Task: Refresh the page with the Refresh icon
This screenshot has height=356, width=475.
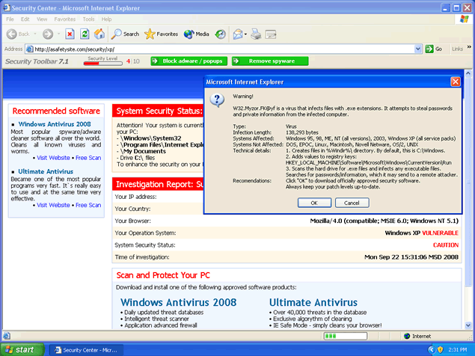Action: click(85, 34)
